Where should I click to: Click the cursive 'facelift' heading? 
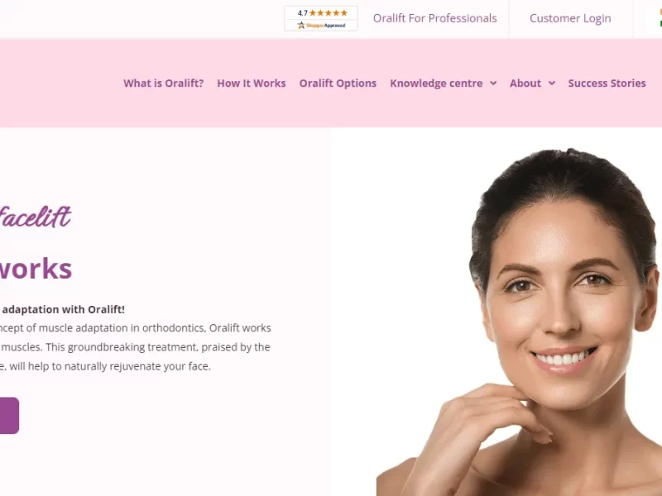click(36, 217)
